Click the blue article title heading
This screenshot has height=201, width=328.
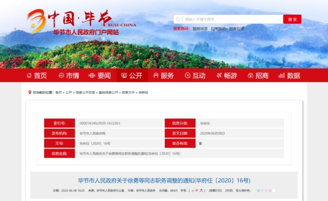tap(164, 180)
